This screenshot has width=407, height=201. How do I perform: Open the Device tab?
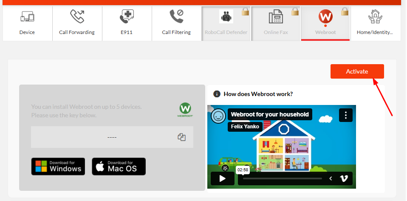click(27, 23)
